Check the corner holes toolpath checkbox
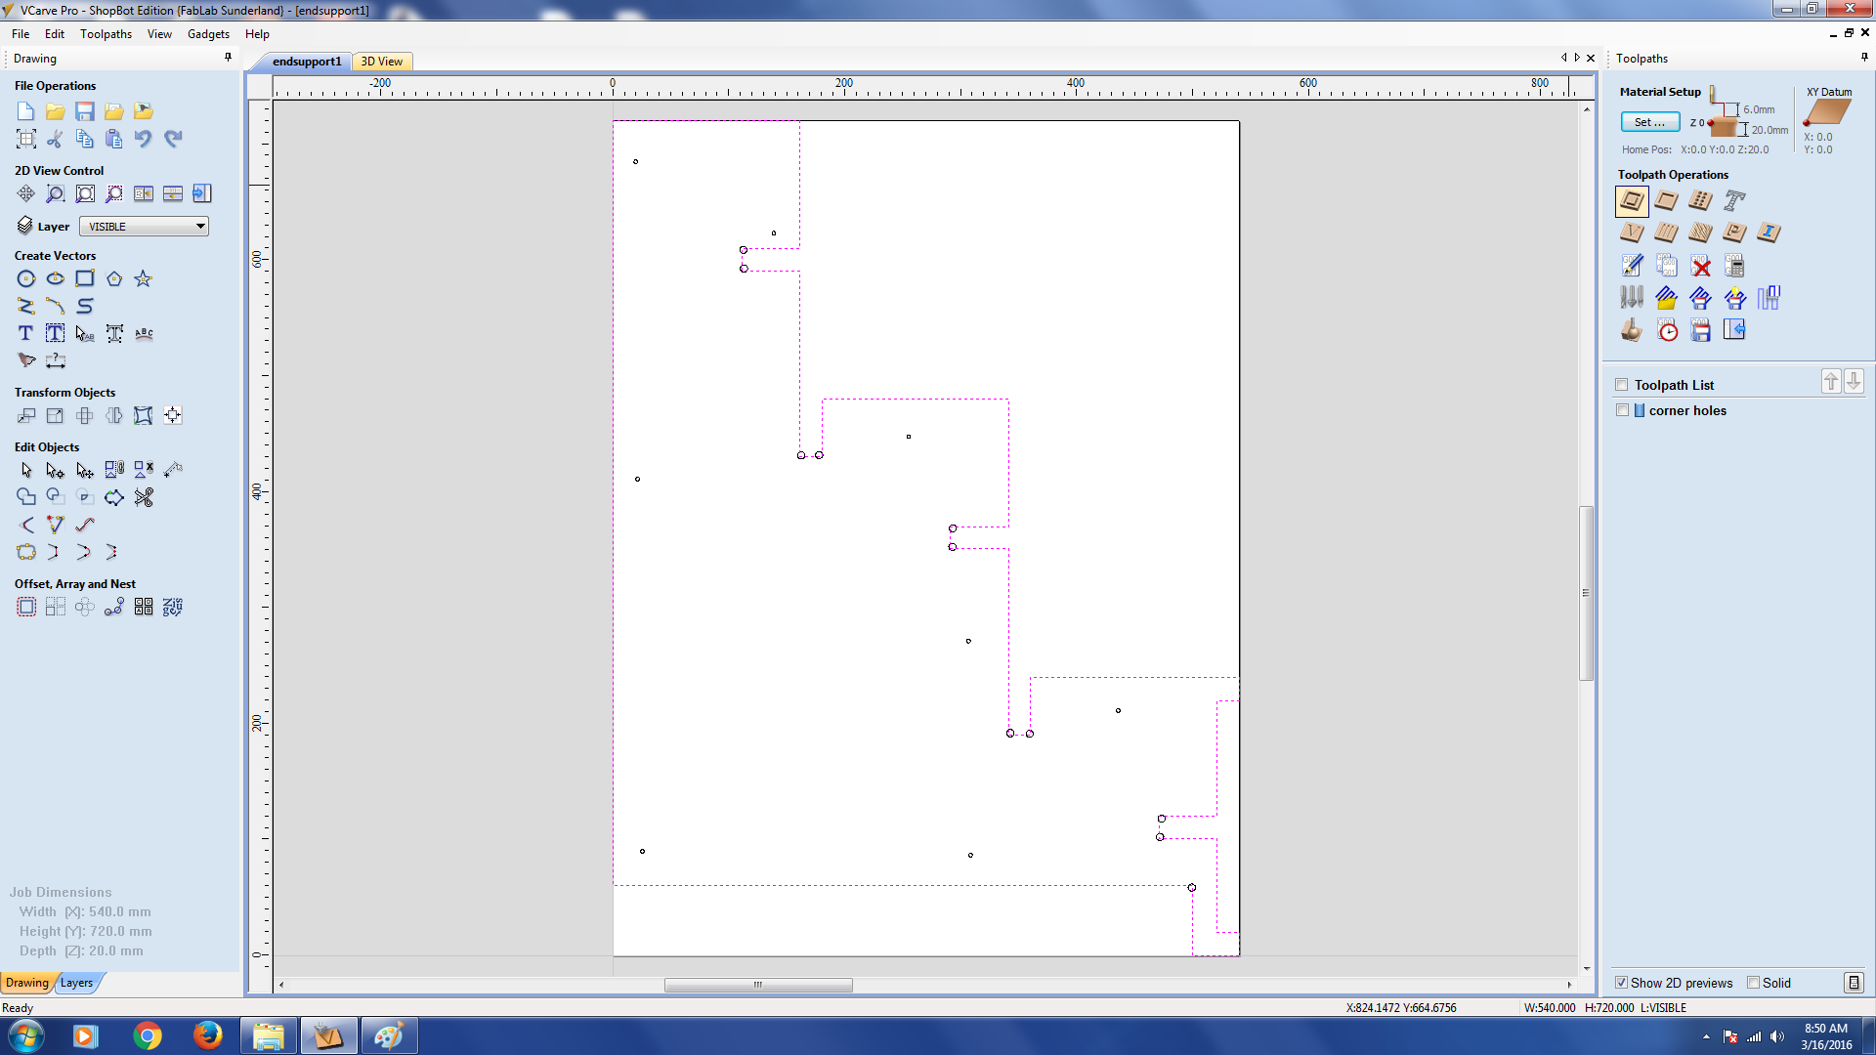This screenshot has width=1876, height=1055. click(x=1622, y=410)
